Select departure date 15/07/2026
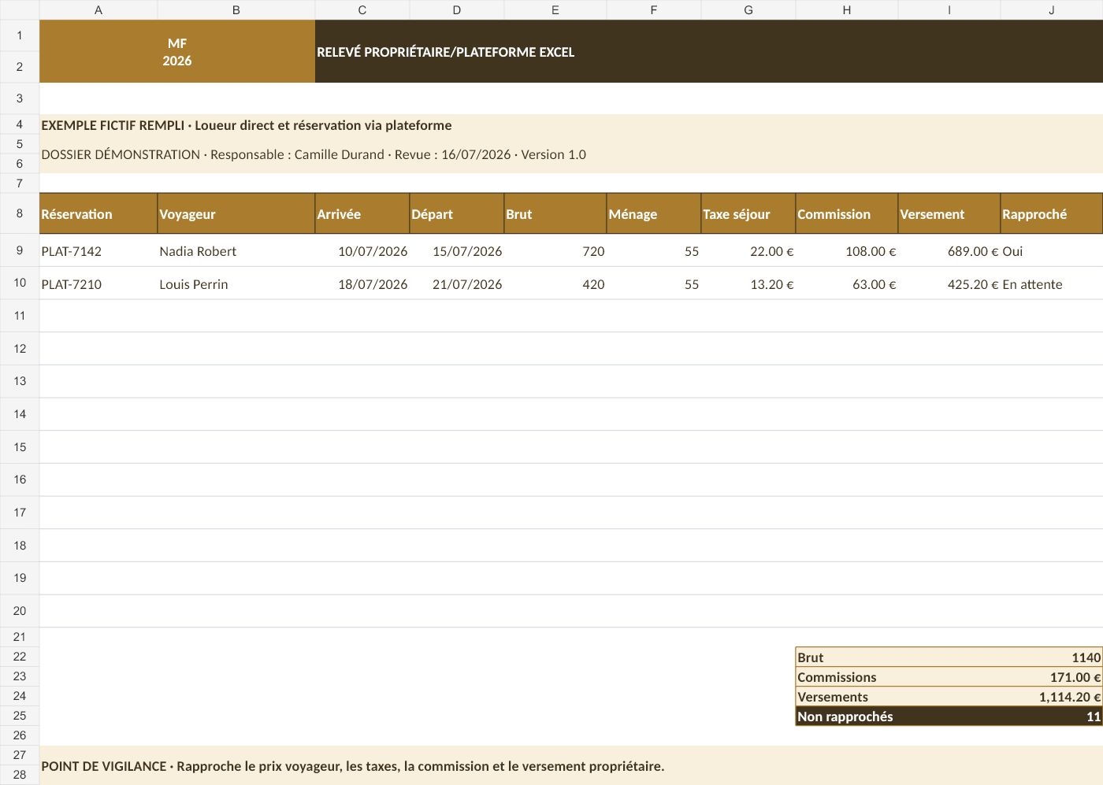 point(457,251)
